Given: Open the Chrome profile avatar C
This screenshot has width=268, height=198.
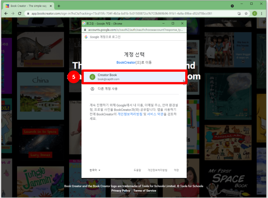Looking at the screenshot, I should (x=255, y=13).
